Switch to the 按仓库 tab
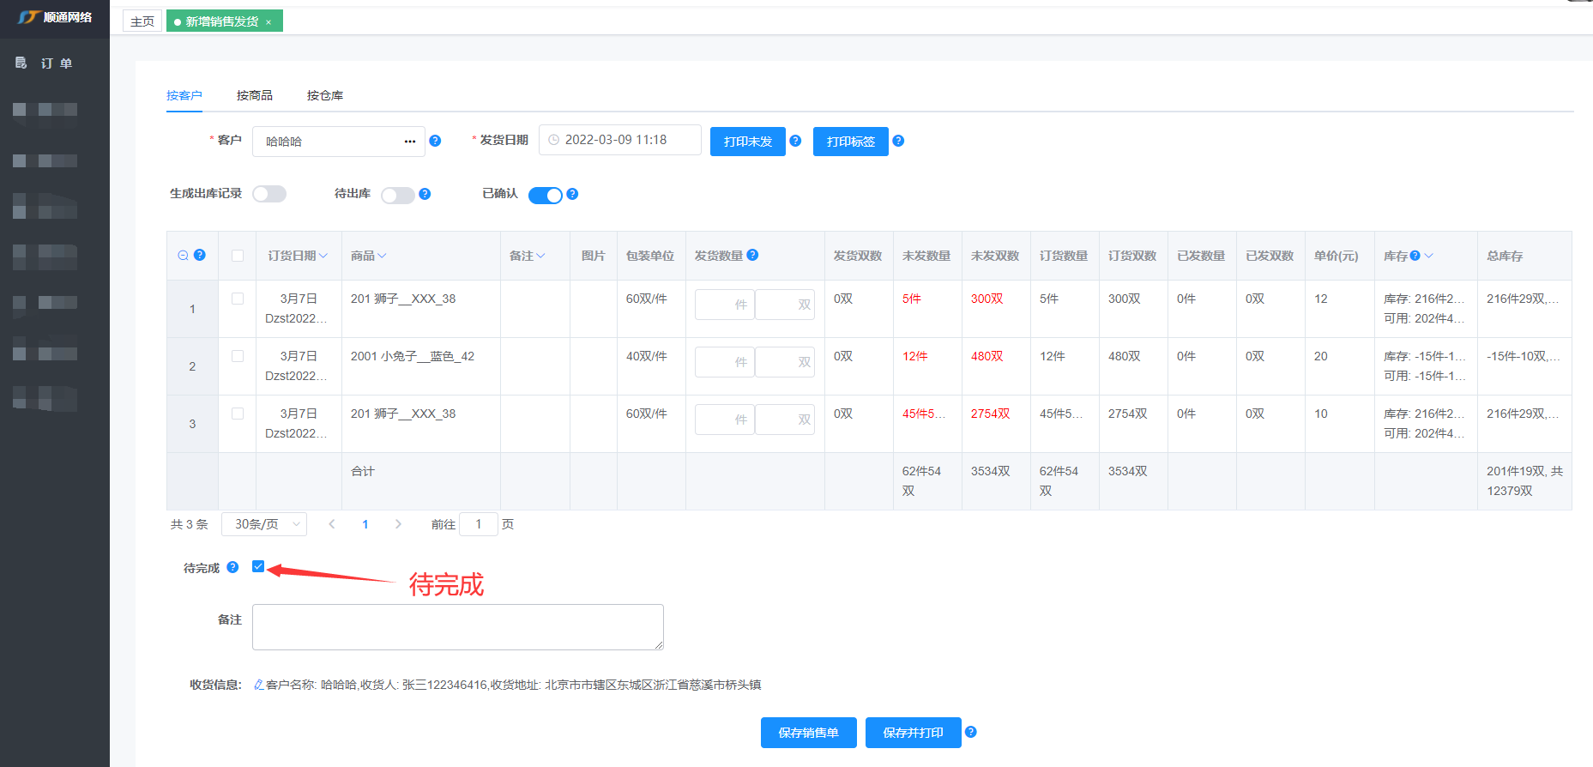 coord(325,95)
